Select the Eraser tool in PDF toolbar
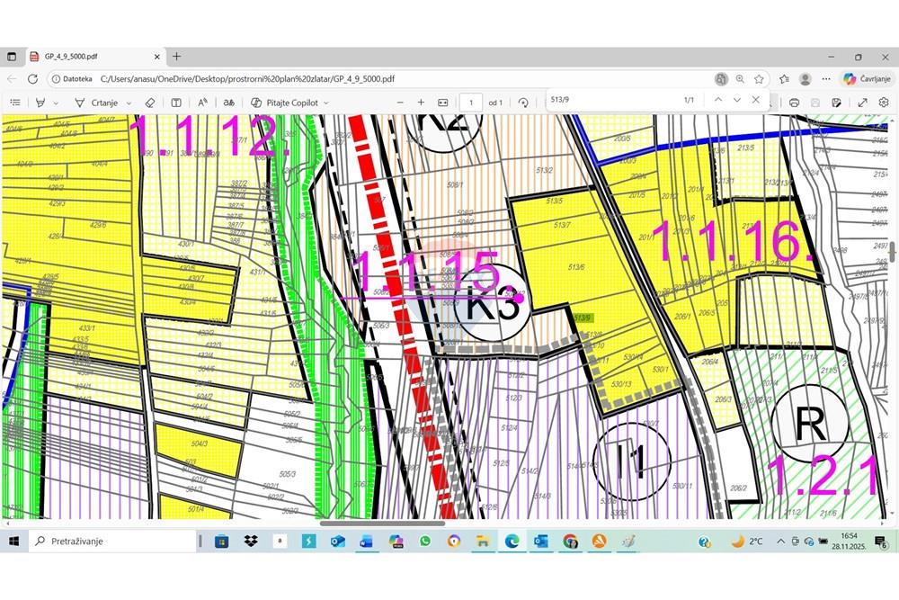This screenshot has height=600, width=899. tap(149, 103)
